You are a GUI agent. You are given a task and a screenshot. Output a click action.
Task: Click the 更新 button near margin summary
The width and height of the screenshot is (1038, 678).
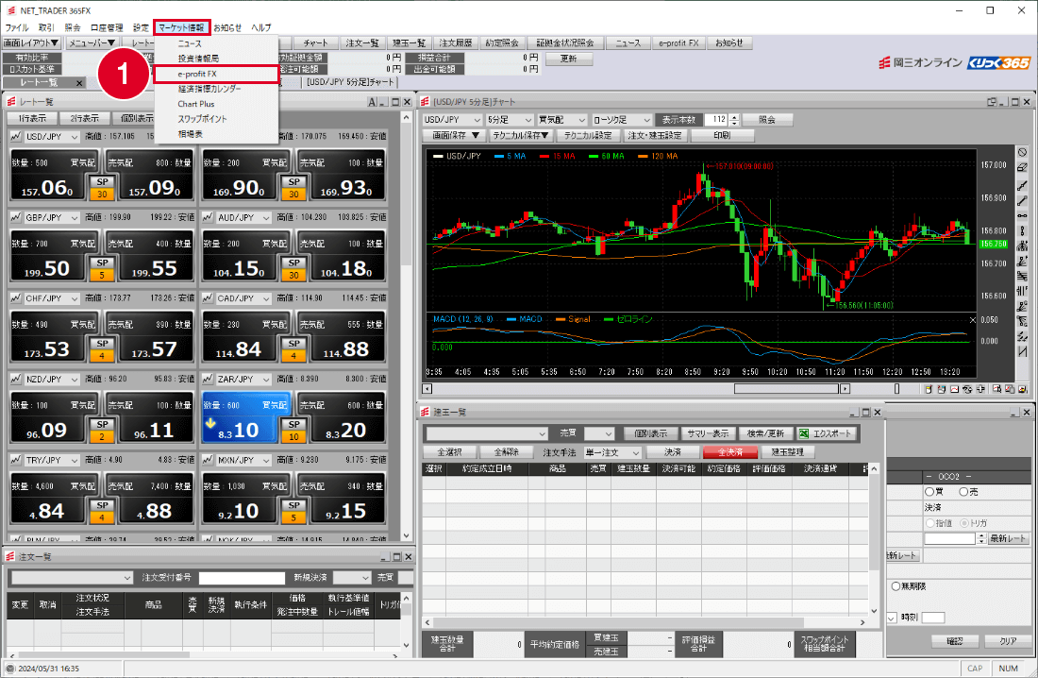click(569, 59)
